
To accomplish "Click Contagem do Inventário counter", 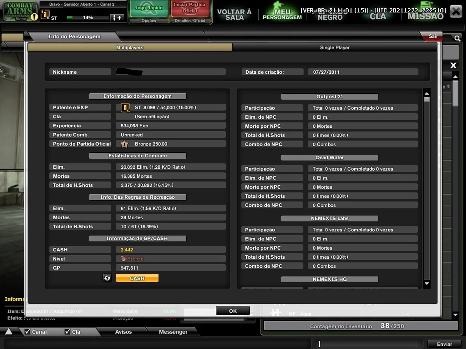I will point(361,326).
